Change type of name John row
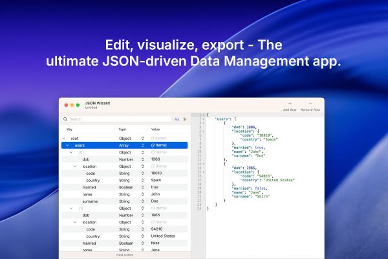Image resolution: width=388 pixels, height=259 pixels. [142, 194]
